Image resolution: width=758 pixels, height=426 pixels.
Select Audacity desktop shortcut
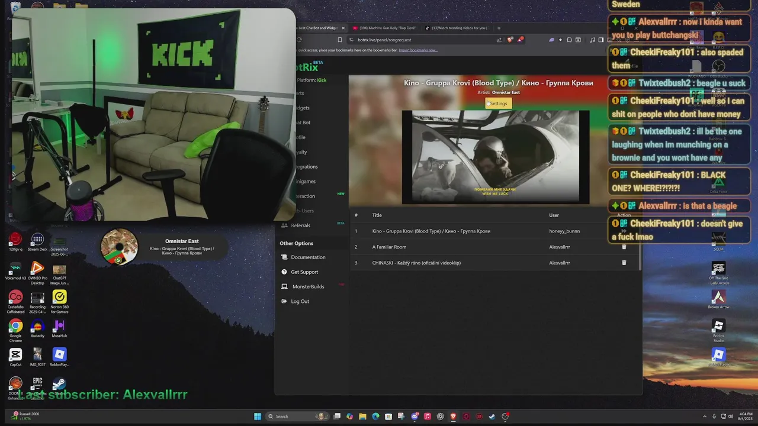(x=37, y=329)
